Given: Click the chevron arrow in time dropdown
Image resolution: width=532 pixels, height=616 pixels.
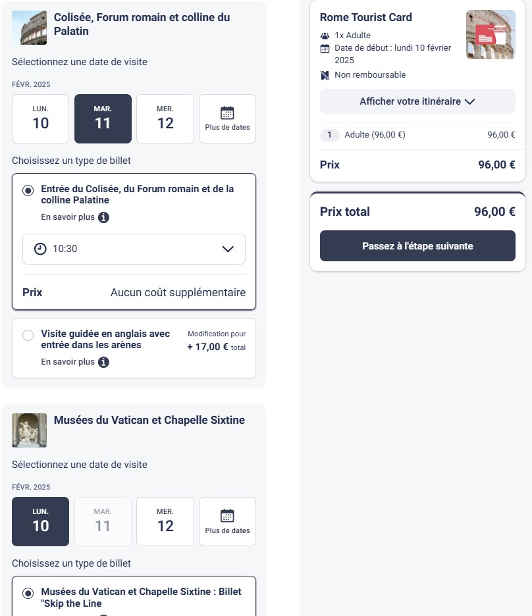Looking at the screenshot, I should pyautogui.click(x=228, y=249).
